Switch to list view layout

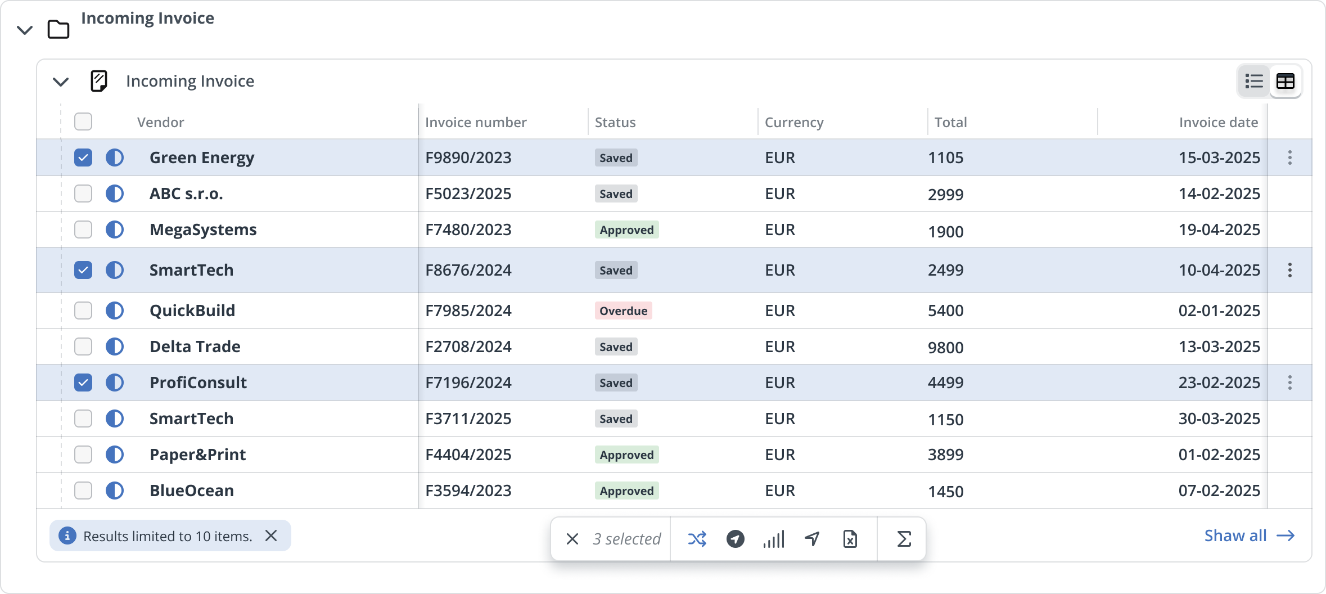[x=1254, y=82]
